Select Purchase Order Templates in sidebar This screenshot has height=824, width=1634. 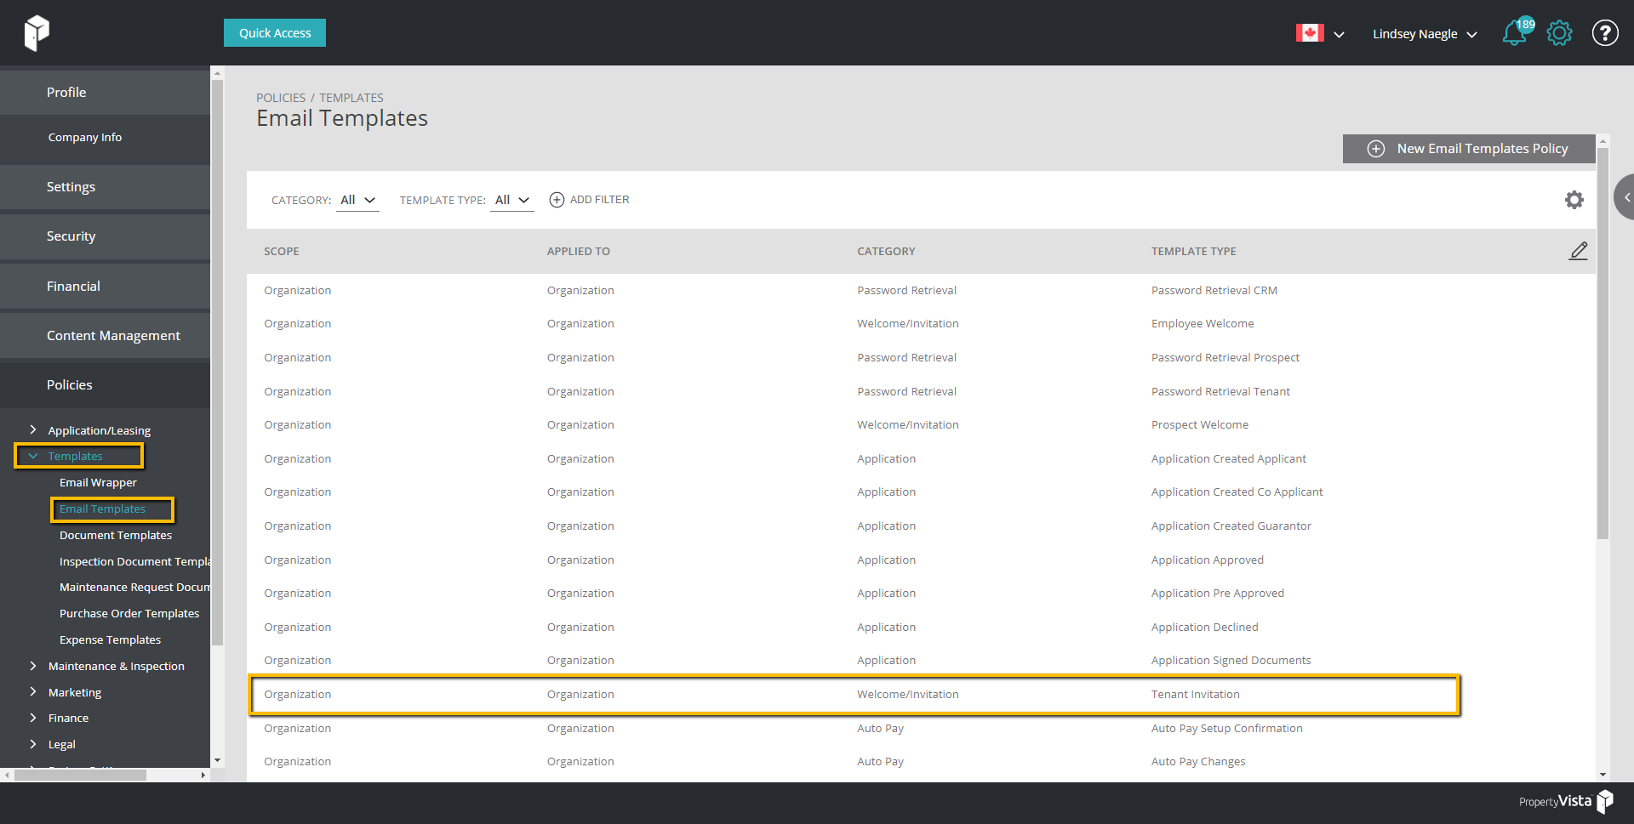(x=129, y=613)
